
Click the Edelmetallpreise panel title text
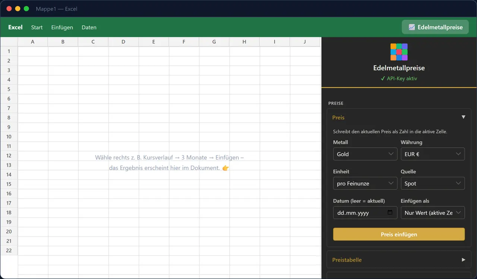pos(399,68)
